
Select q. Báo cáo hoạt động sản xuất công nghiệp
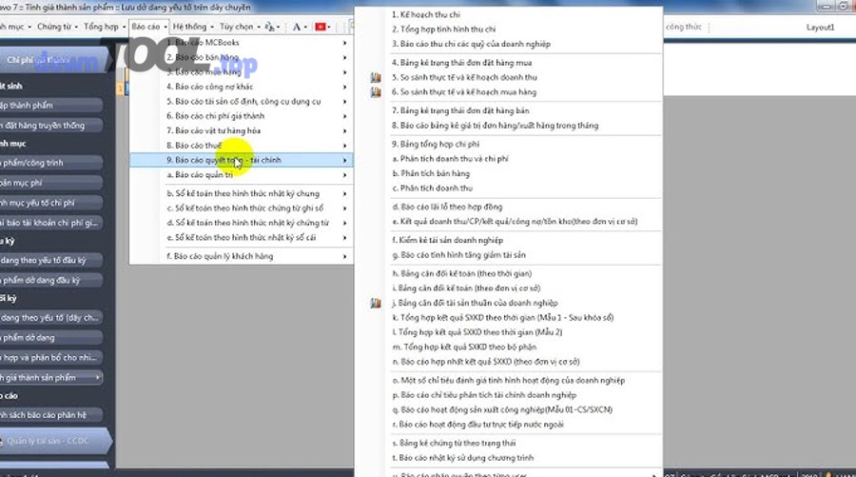(509, 409)
